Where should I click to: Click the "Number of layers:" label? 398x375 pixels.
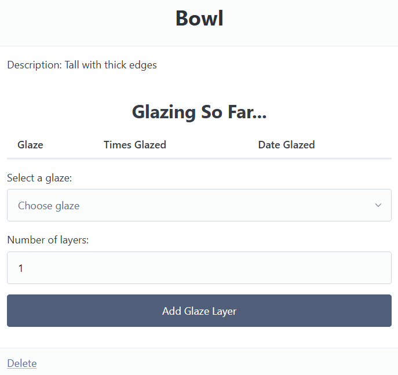tap(48, 241)
